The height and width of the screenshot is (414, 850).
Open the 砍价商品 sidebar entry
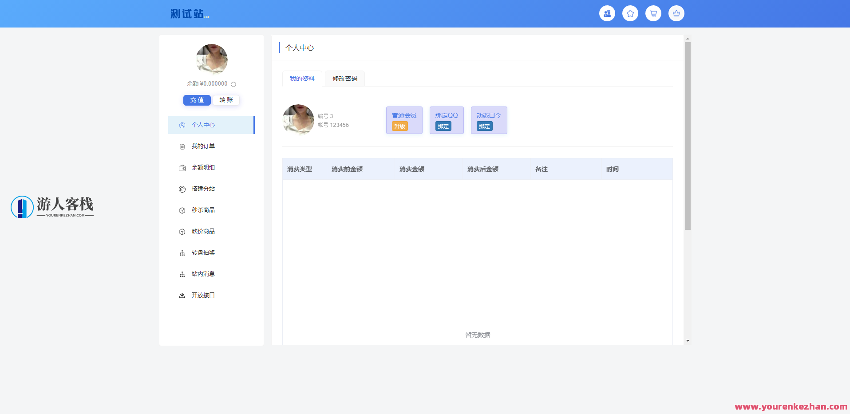pos(202,231)
